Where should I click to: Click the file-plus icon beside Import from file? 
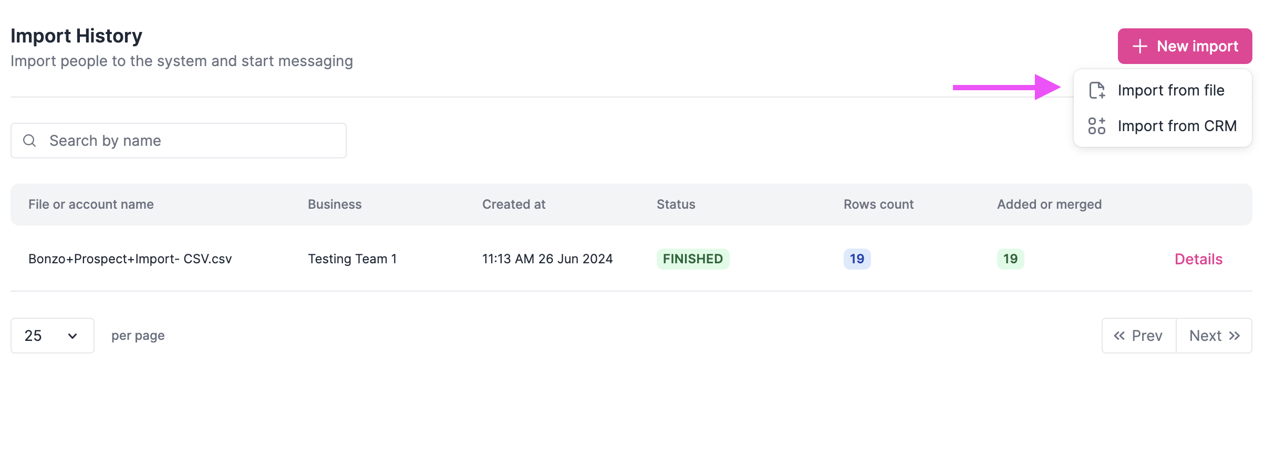coord(1097,90)
